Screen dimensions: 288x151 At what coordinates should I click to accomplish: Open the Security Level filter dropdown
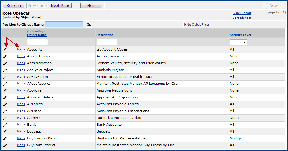238,42
